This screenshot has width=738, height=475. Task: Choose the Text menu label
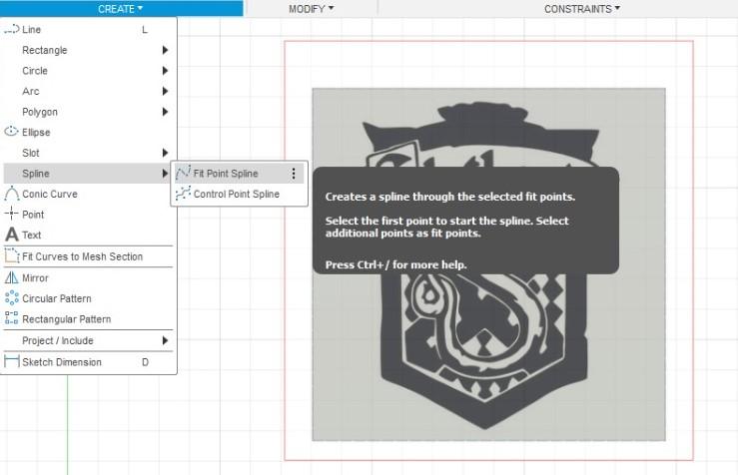(x=32, y=235)
